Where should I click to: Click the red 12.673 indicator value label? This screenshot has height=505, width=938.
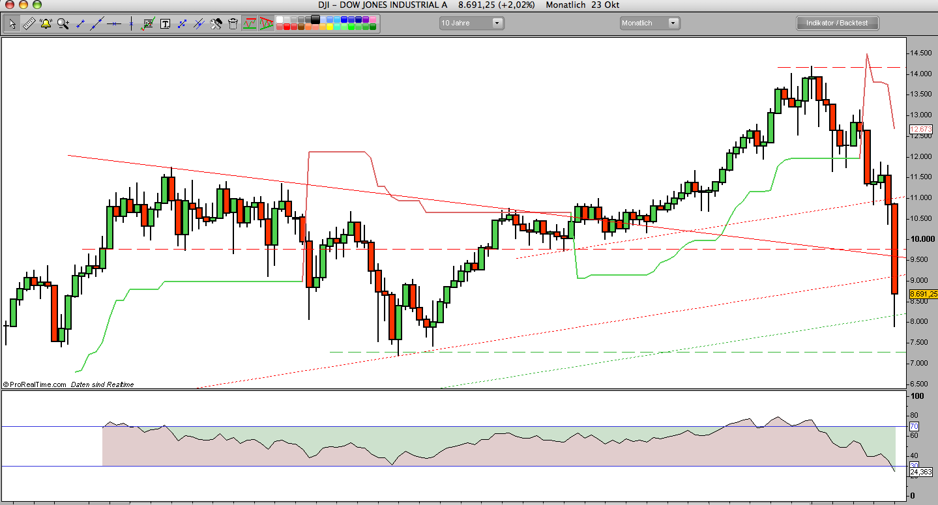pyautogui.click(x=920, y=129)
